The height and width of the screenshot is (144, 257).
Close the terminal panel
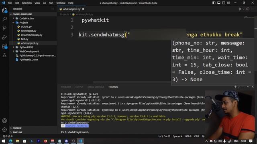coord(253,87)
